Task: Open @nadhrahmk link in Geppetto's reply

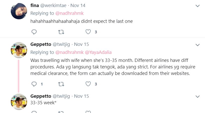Action: point(69,52)
